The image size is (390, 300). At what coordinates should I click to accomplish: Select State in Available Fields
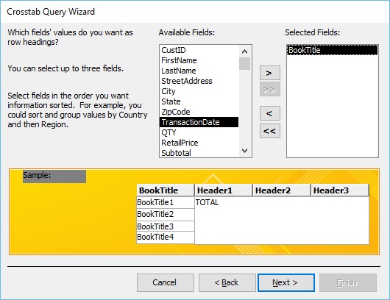click(x=199, y=101)
